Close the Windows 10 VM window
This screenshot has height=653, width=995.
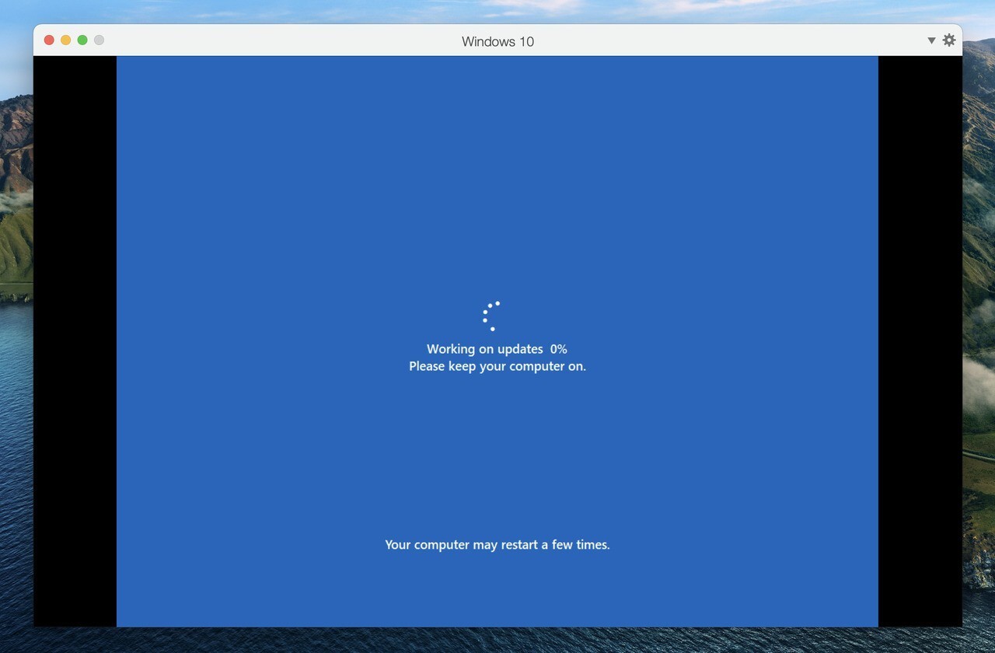pos(49,40)
